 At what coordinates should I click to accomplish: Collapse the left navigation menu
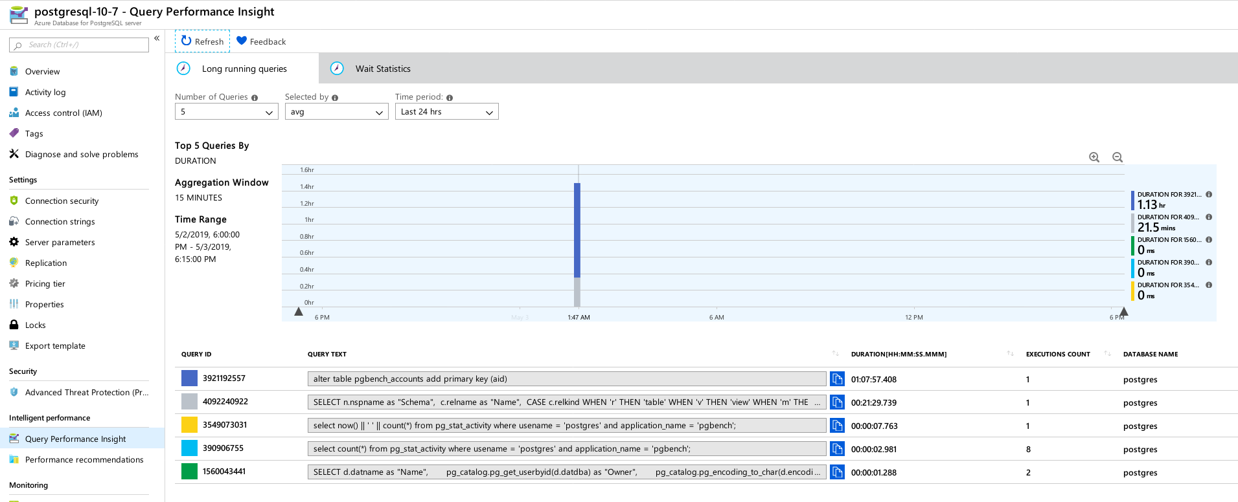click(x=157, y=38)
